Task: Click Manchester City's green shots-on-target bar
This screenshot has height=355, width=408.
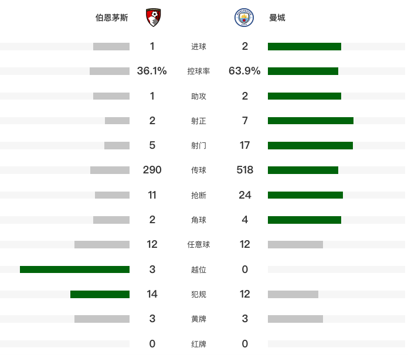Action: pyautogui.click(x=311, y=121)
